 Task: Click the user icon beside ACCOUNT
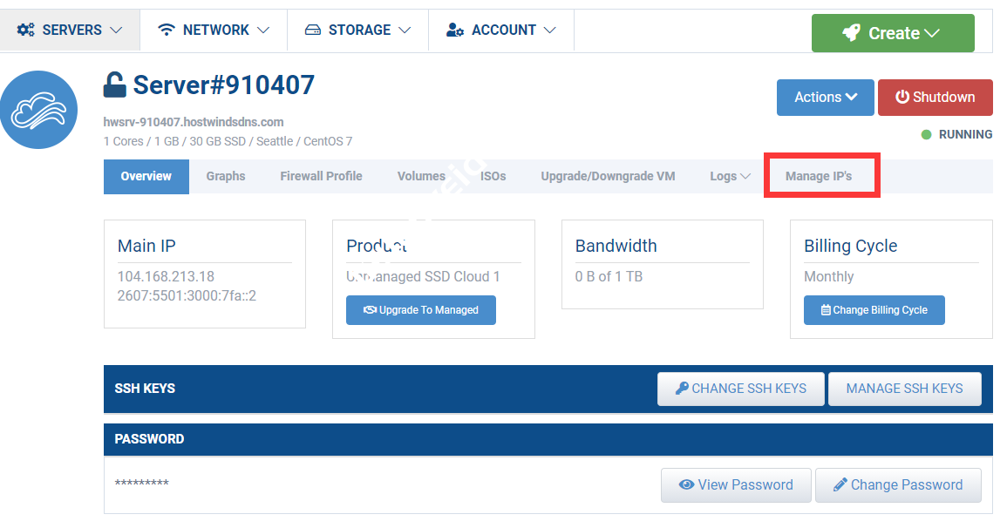pos(455,30)
